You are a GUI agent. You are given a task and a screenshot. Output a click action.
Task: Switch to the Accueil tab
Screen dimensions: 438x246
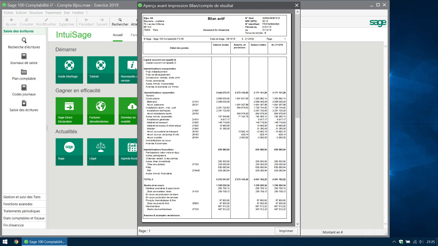[x=118, y=35]
